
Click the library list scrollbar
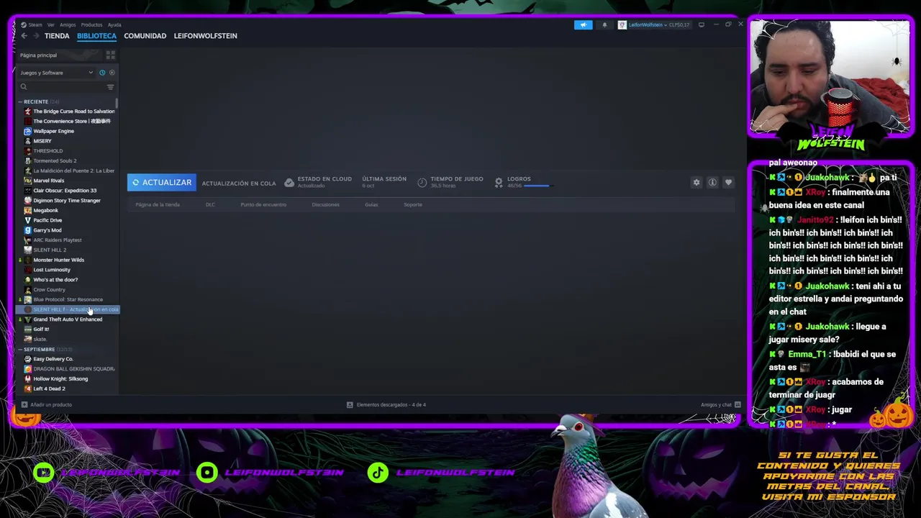(x=117, y=104)
